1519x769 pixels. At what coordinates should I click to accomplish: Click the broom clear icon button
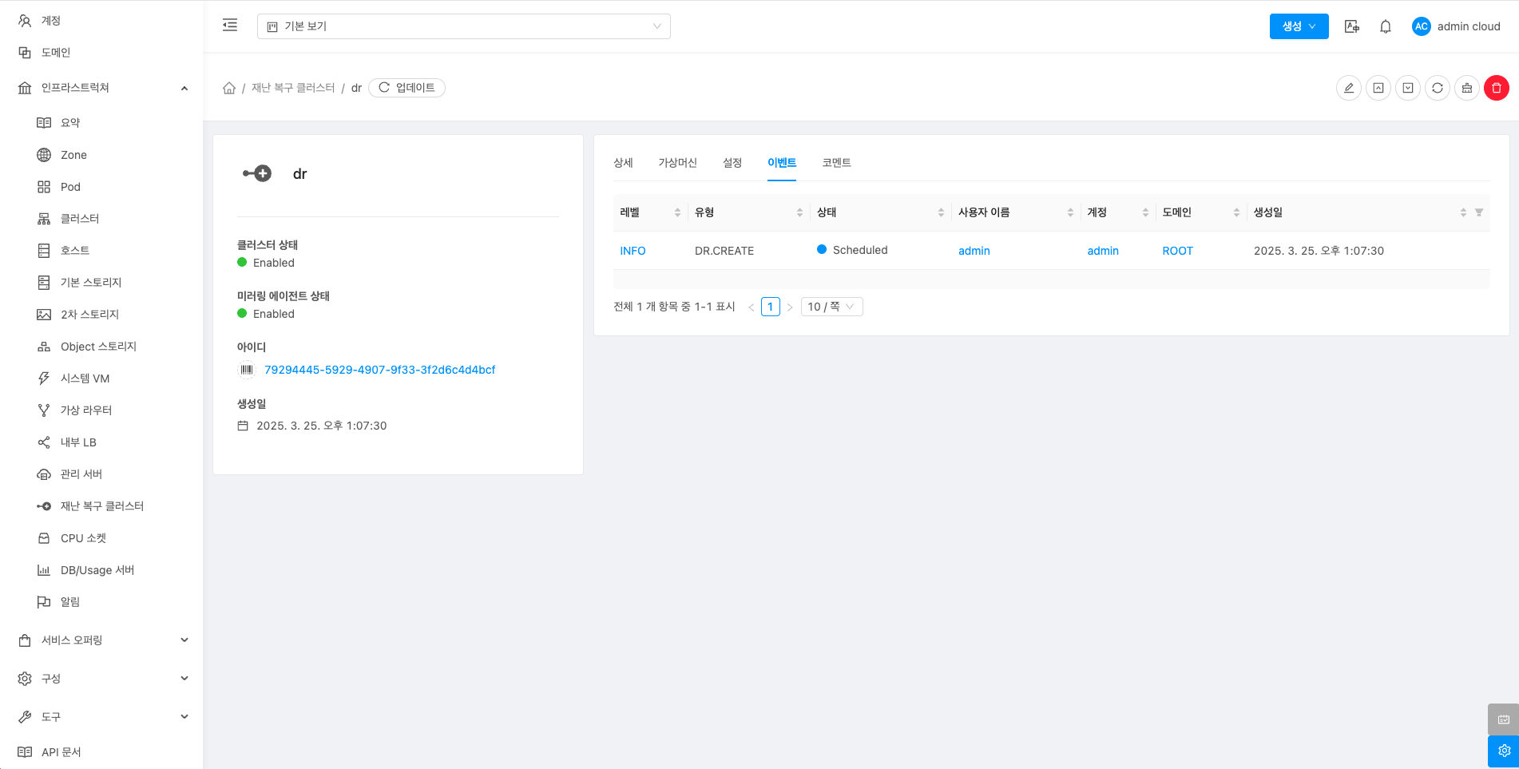click(x=1466, y=88)
